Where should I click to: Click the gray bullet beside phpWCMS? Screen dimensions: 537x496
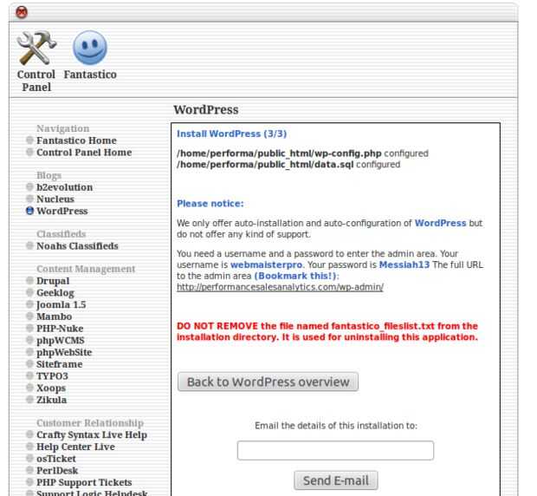(x=29, y=340)
